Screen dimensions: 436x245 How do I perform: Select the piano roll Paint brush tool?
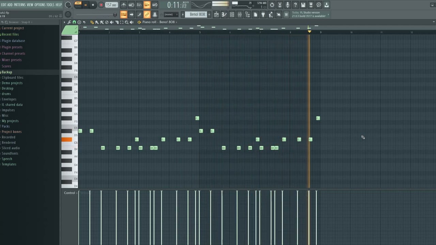(x=97, y=22)
